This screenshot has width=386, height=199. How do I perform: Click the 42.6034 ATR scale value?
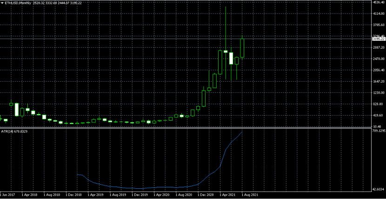click(379, 189)
